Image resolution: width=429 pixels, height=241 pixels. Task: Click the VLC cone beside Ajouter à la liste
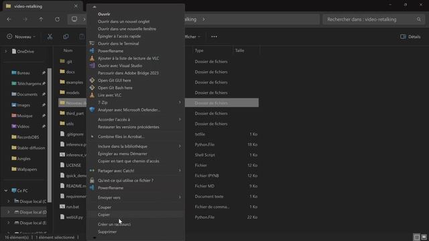click(92, 58)
